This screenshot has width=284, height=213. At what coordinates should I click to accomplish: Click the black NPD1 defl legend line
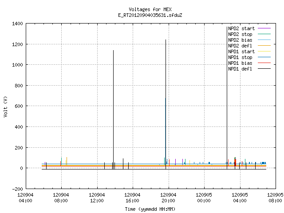264,69
